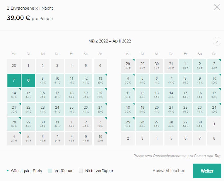Viewport: 224px width, 181px height.
Task: Pick Friday April 22
Action: pyautogui.click(x=185, y=110)
